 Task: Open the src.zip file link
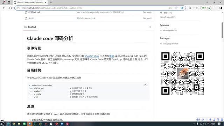[x=31, y=18]
